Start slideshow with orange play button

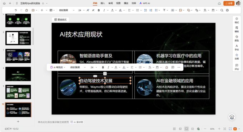(x=235, y=129)
